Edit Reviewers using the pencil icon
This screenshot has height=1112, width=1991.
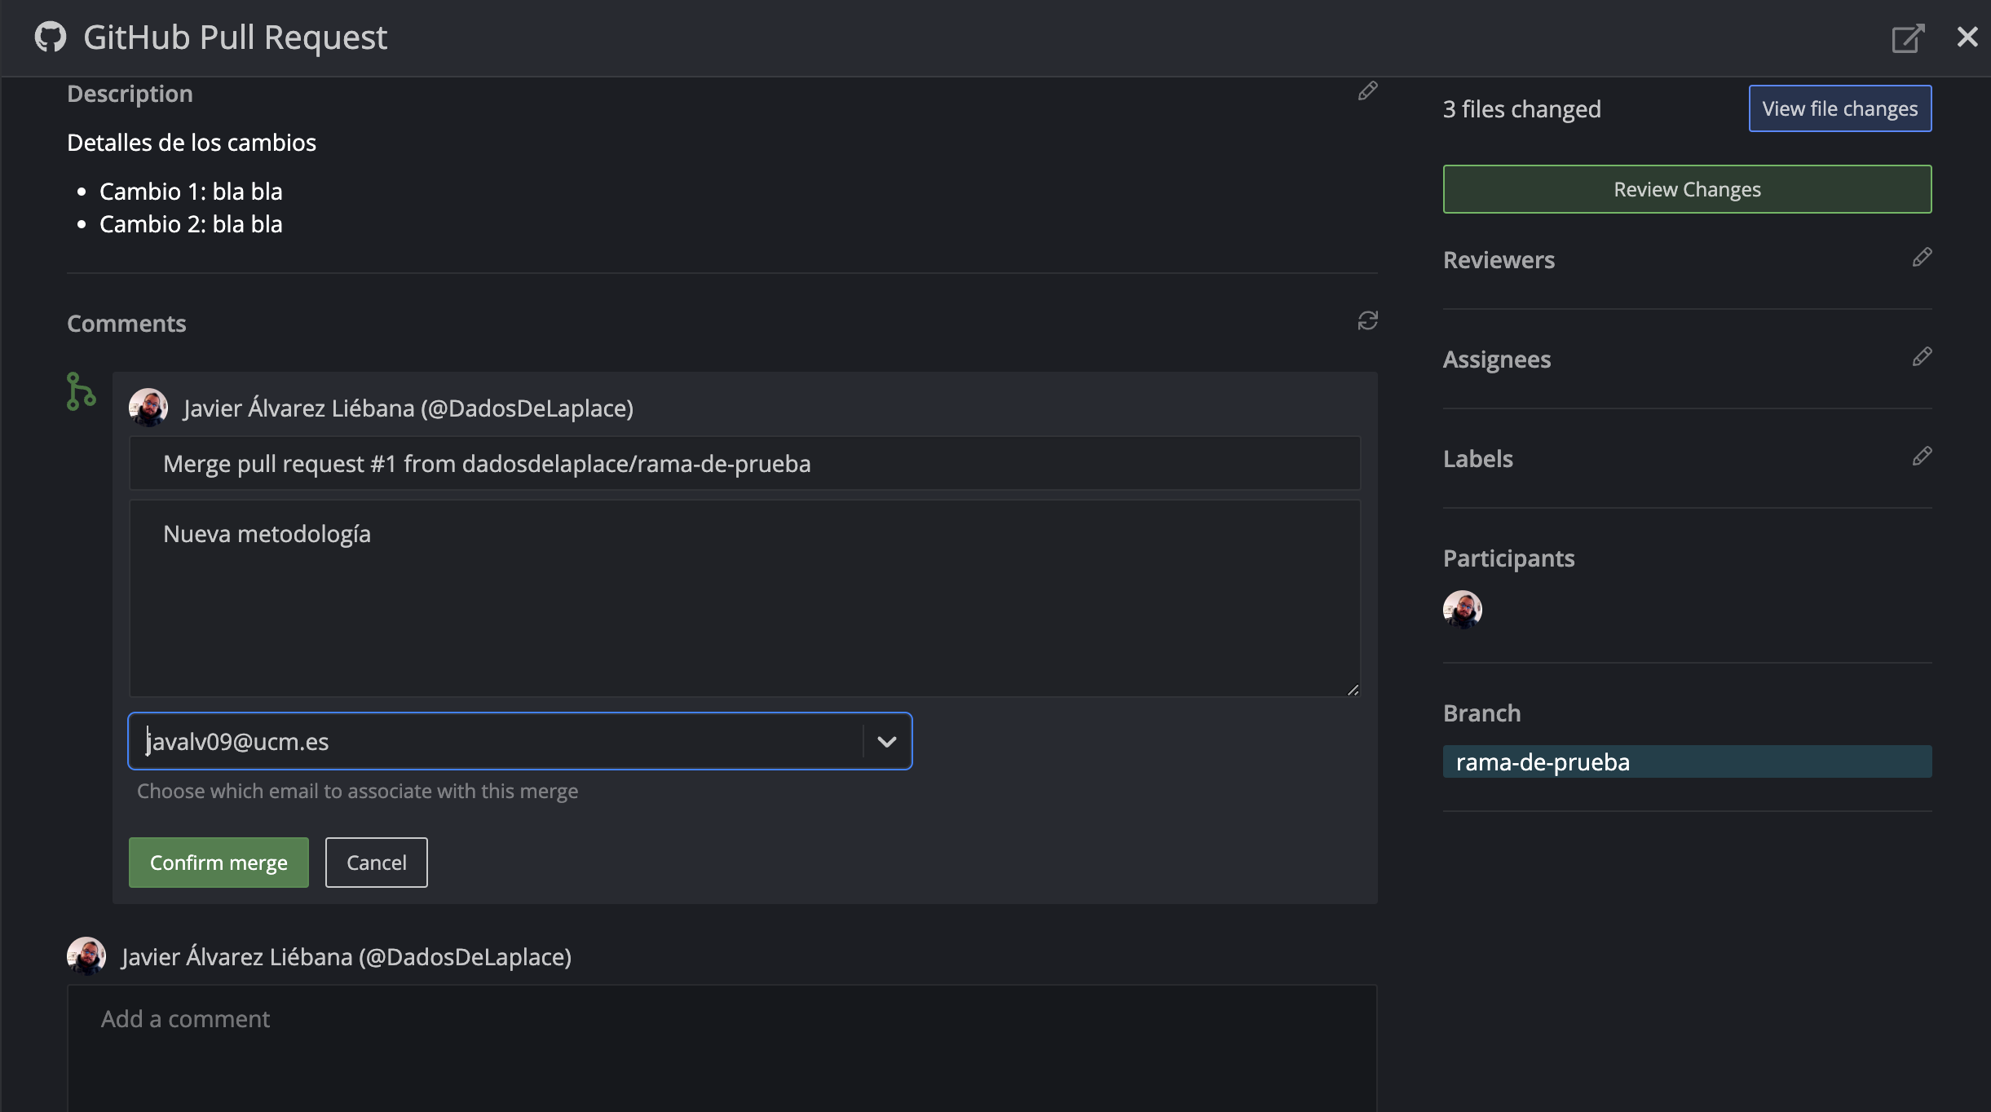click(1922, 258)
